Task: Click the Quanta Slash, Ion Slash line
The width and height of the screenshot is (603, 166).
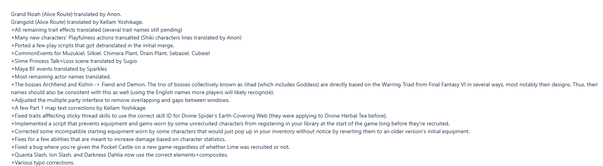Action: (x=119, y=155)
